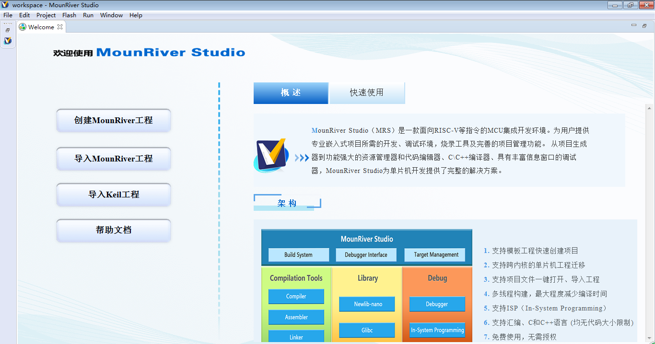Click the Assembler block in diagram
This screenshot has height=344, width=655.
pos(296,317)
